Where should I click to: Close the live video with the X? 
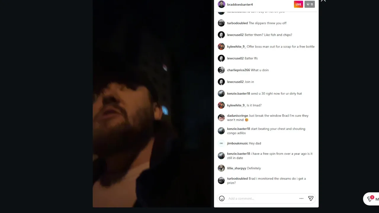323,1
